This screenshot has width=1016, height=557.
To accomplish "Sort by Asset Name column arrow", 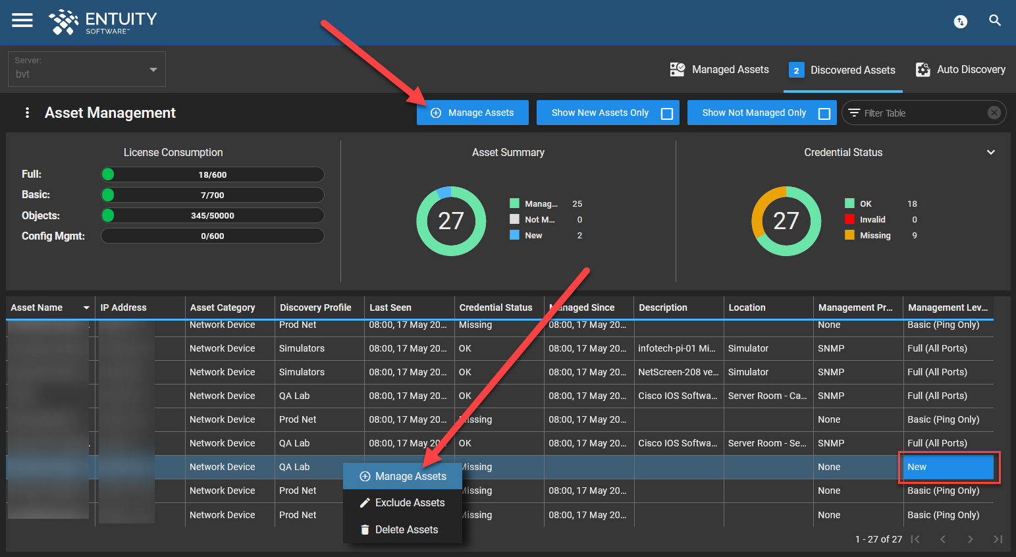I will [x=86, y=307].
